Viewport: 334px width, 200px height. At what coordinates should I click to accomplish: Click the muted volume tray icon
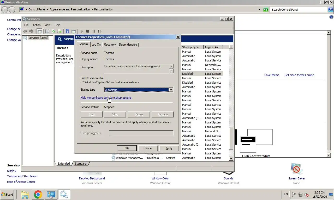pos(307,195)
